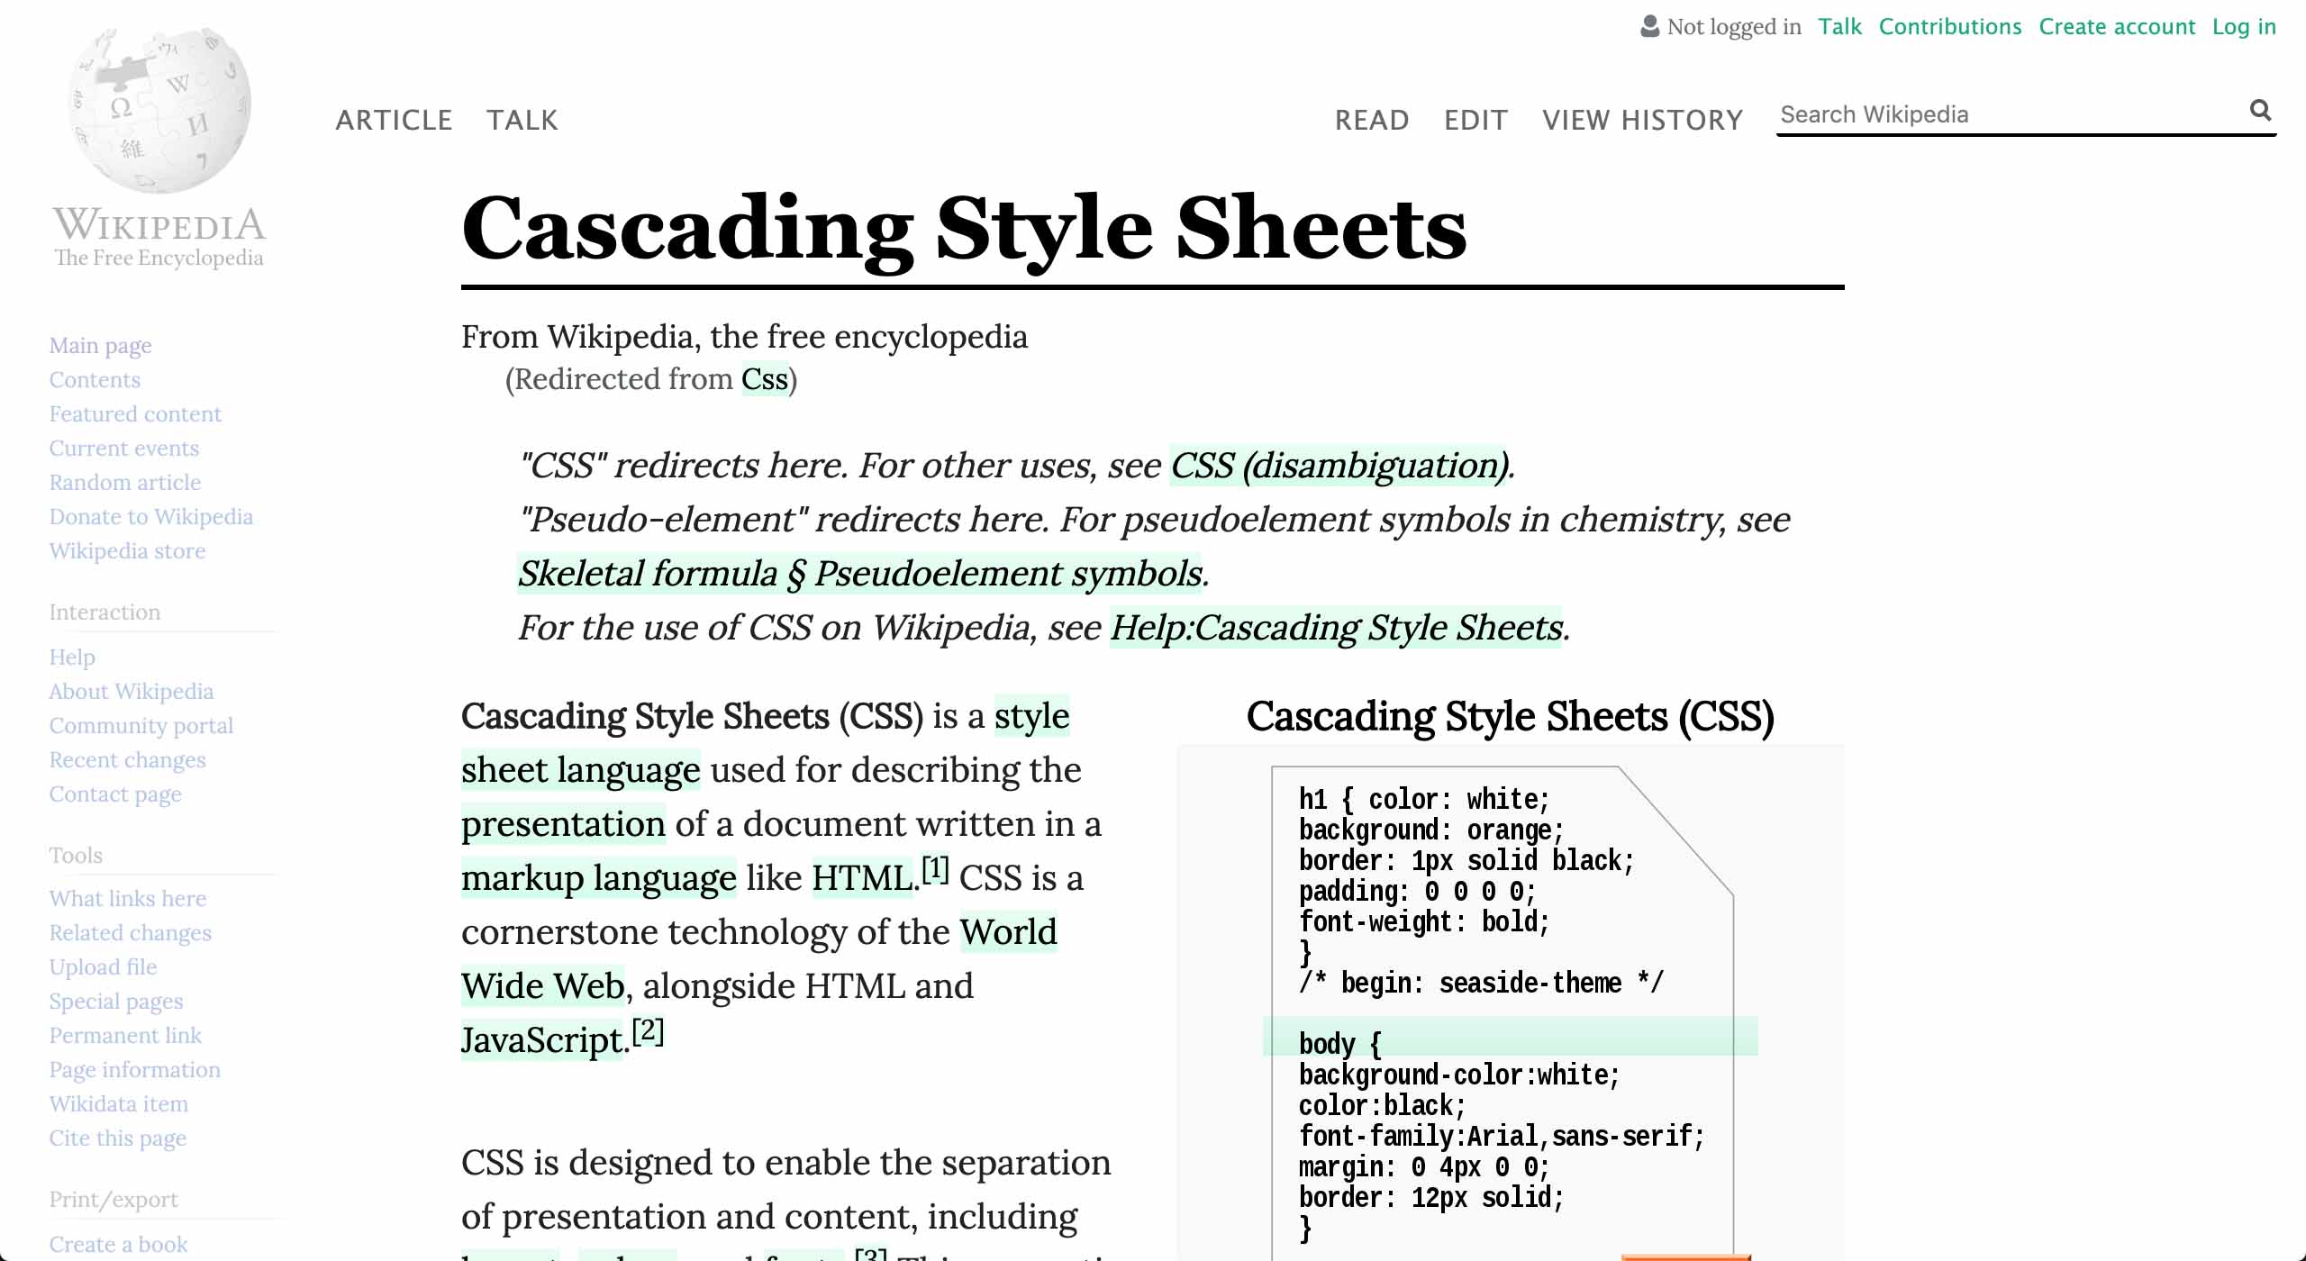
Task: Open the CSS (disambiguation) link
Action: click(1339, 466)
